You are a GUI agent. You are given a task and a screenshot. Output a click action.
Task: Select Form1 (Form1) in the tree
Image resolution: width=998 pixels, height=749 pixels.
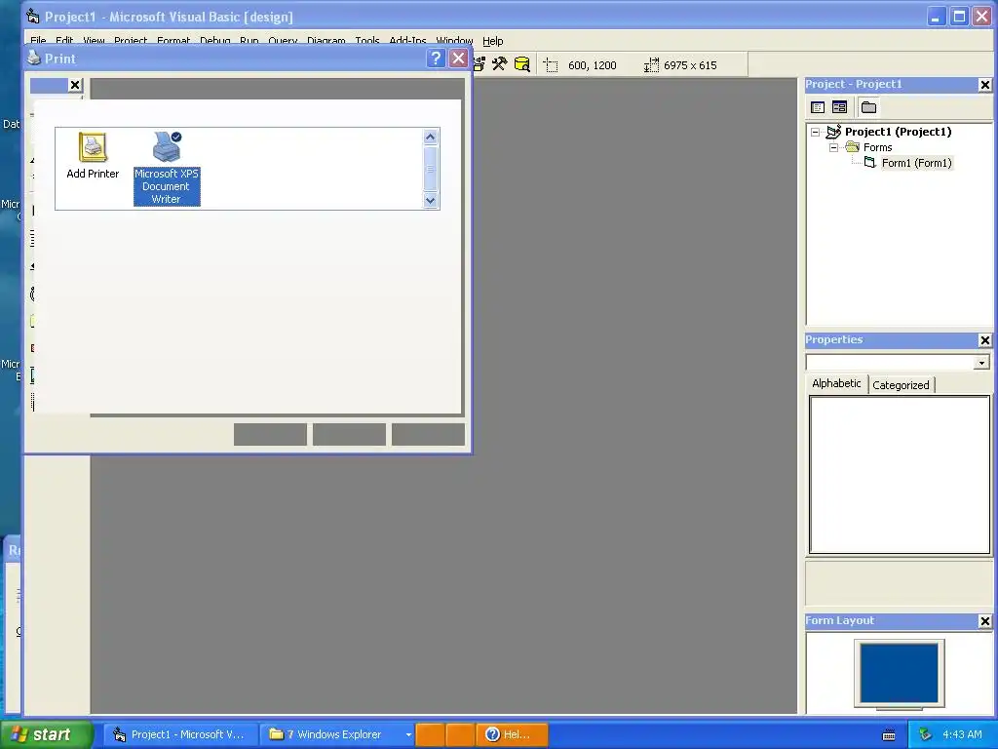pyautogui.click(x=916, y=163)
